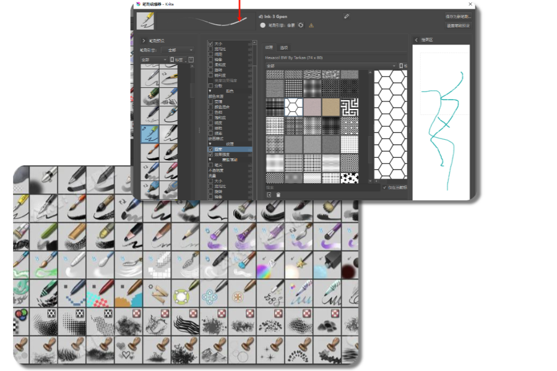Image resolution: width=557 pixels, height=371 pixels.
Task: Toggle the 仅在当前标 checkbox below textures
Action: (385, 187)
